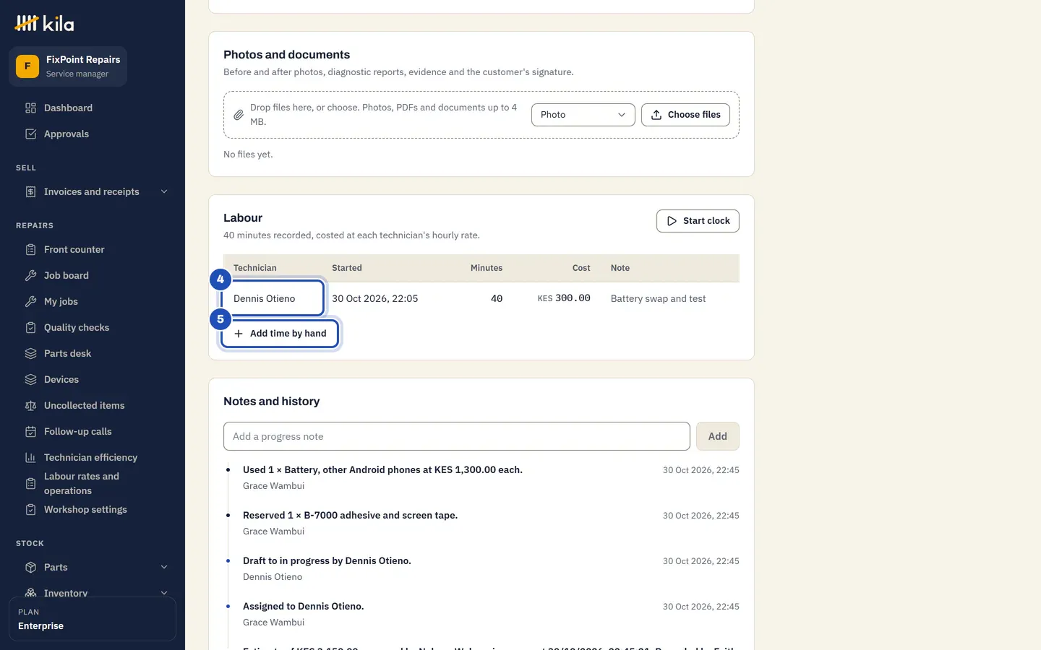Click the Minutes column header
Screen dimensions: 1041x650
coord(487,268)
